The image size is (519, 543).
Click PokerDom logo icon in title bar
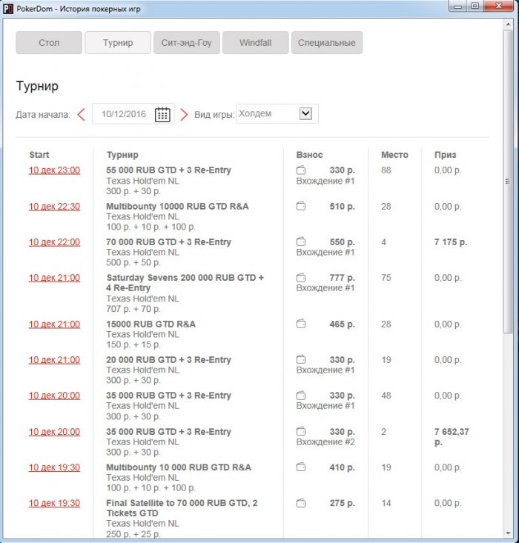(x=7, y=9)
